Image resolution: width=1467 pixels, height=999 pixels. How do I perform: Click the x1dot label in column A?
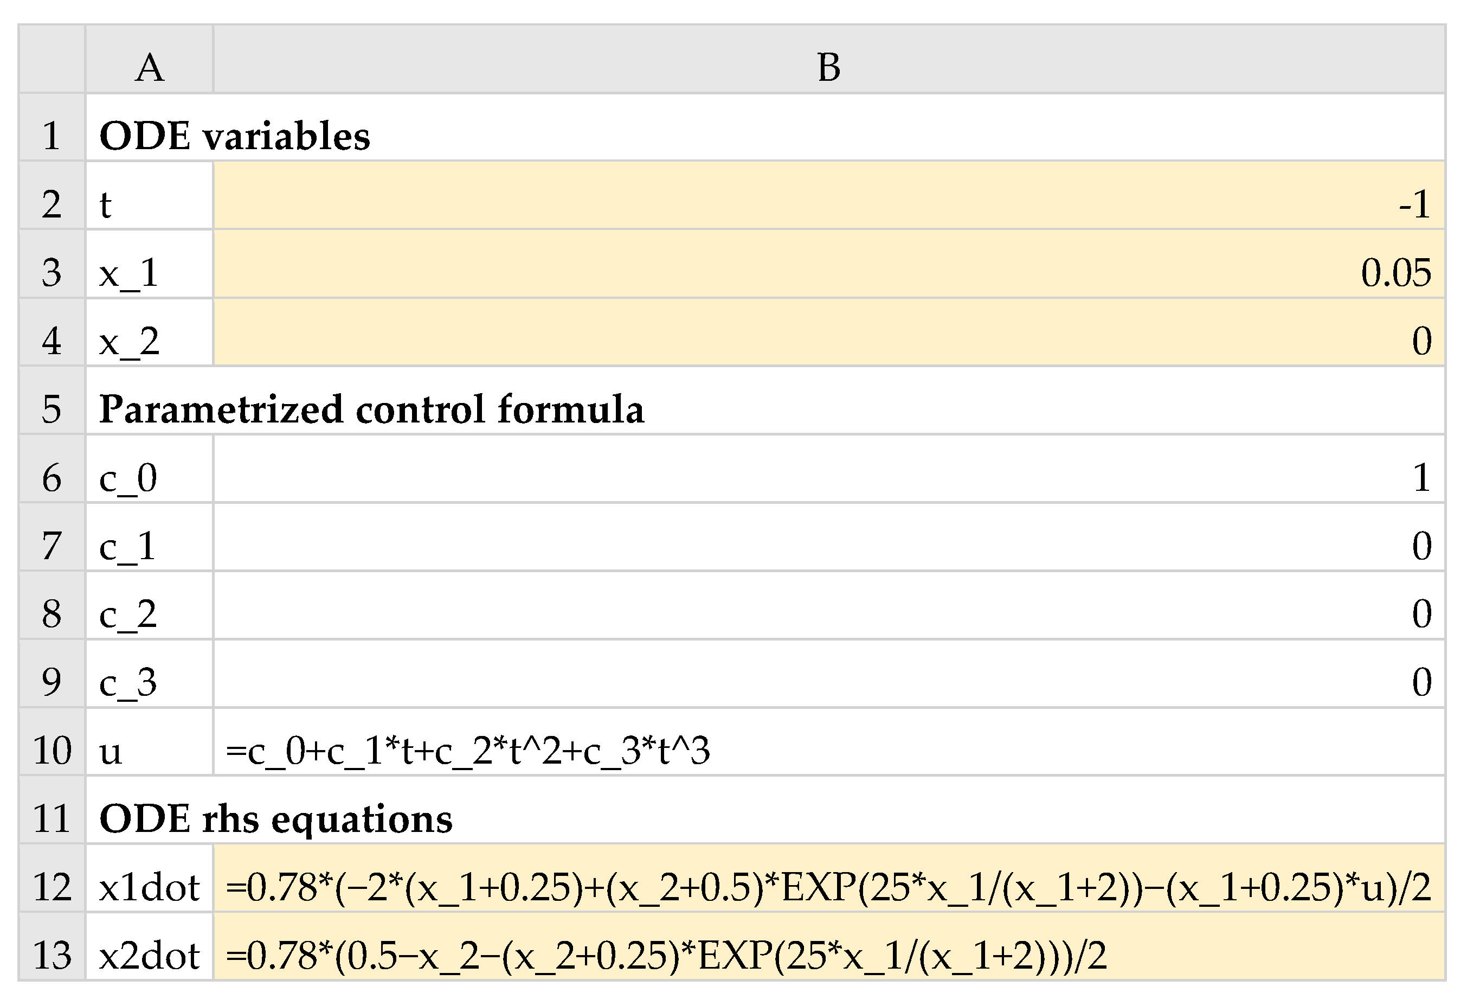pos(150,887)
